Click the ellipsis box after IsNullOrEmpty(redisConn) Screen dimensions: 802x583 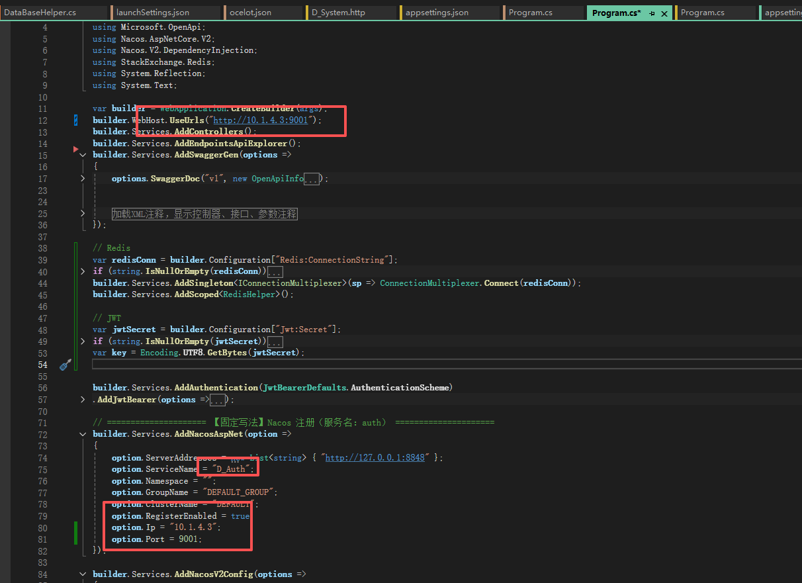point(275,271)
